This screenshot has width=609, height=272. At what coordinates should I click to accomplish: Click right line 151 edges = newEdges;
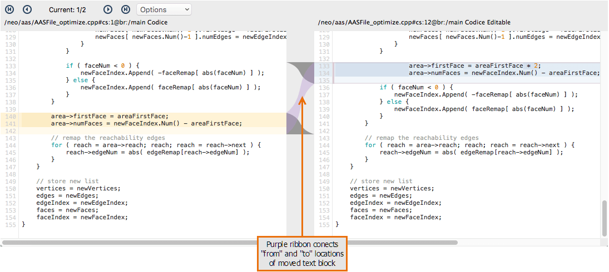(x=382, y=196)
